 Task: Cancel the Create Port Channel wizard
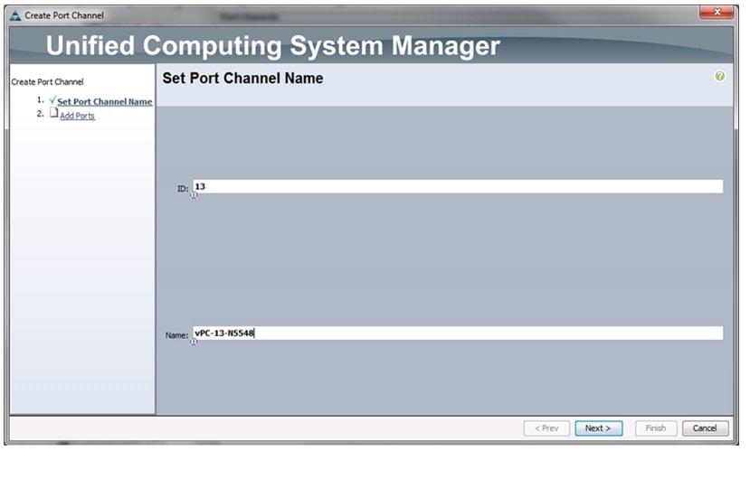point(705,428)
